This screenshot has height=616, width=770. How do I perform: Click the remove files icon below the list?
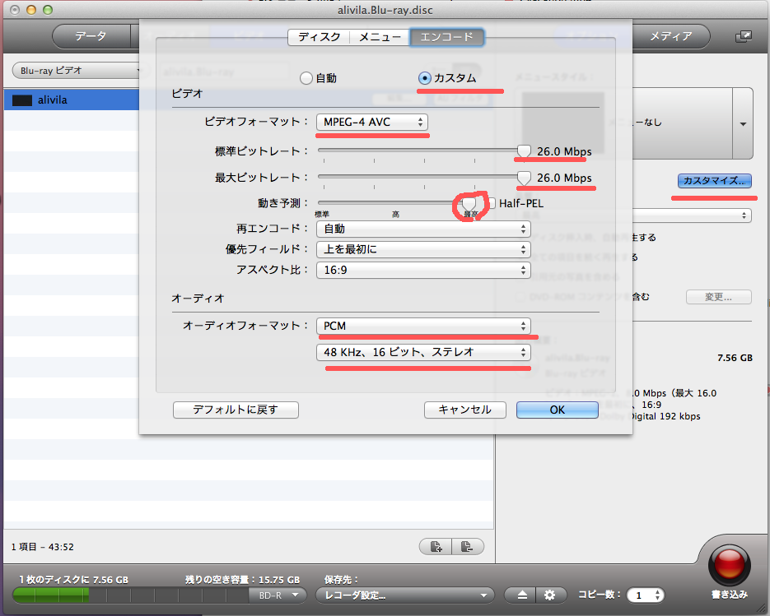tap(467, 546)
